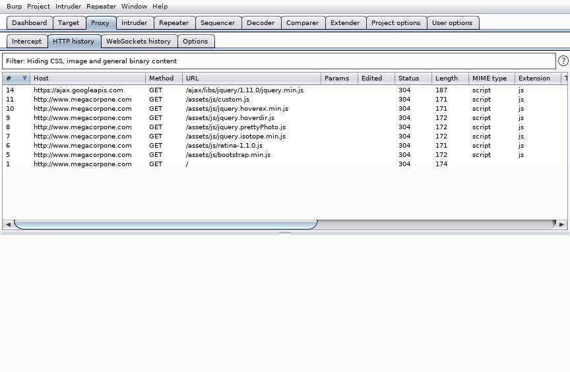Open the Intruder menu in menu bar

(x=68, y=7)
